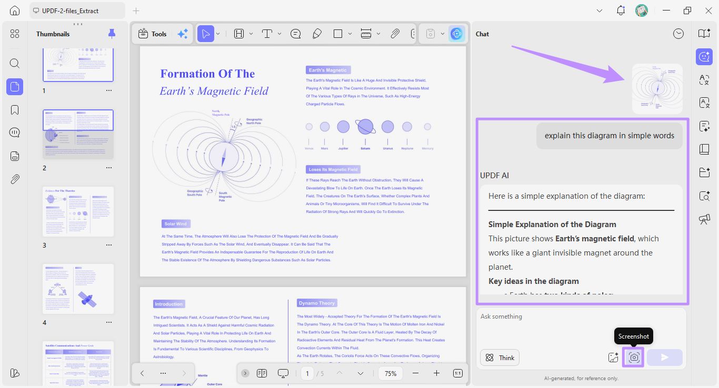This screenshot has height=388, width=719.
Task: Click the page number field
Action: tap(307, 373)
